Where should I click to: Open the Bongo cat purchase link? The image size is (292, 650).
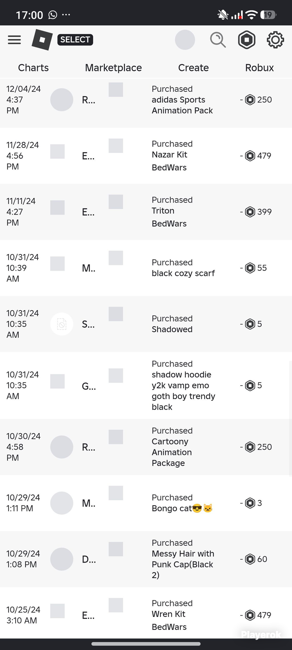point(182,508)
